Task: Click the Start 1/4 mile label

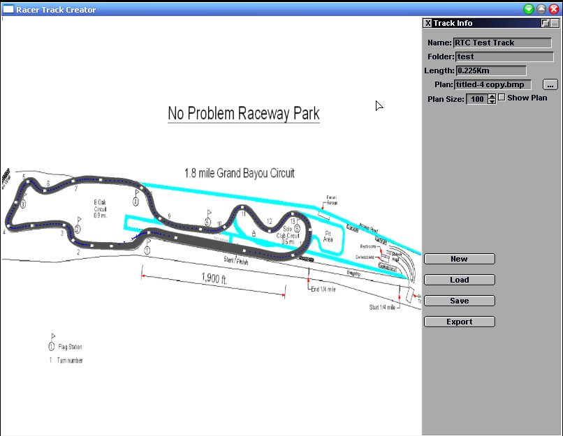Action: click(x=382, y=307)
